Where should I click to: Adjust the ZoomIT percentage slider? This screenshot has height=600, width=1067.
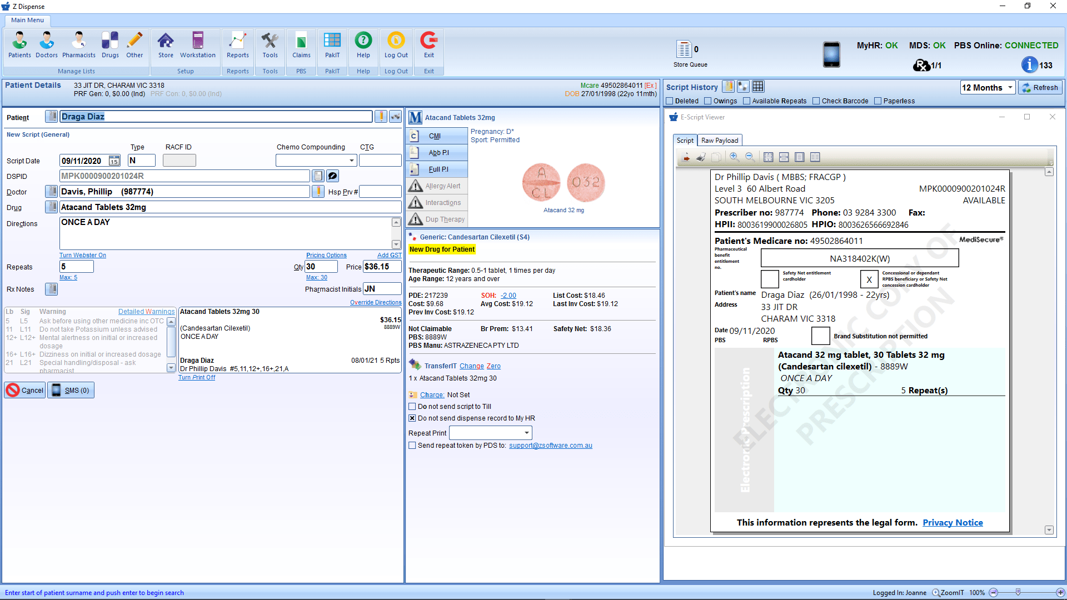[1019, 593]
